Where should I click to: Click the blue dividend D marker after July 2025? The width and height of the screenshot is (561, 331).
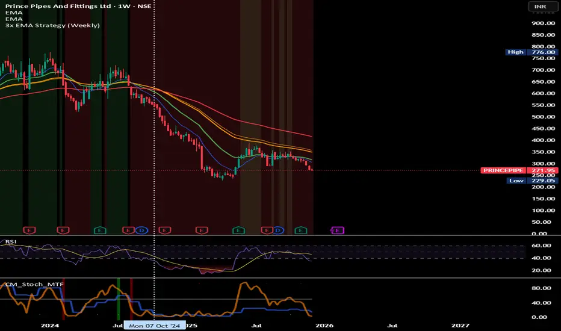(277, 230)
